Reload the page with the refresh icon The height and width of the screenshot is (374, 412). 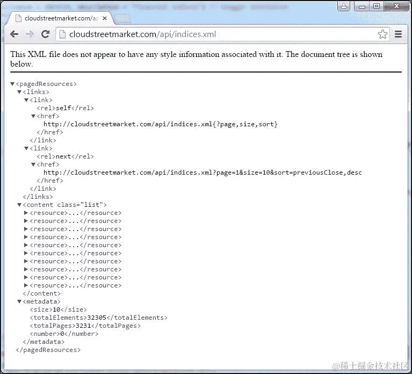46,34
